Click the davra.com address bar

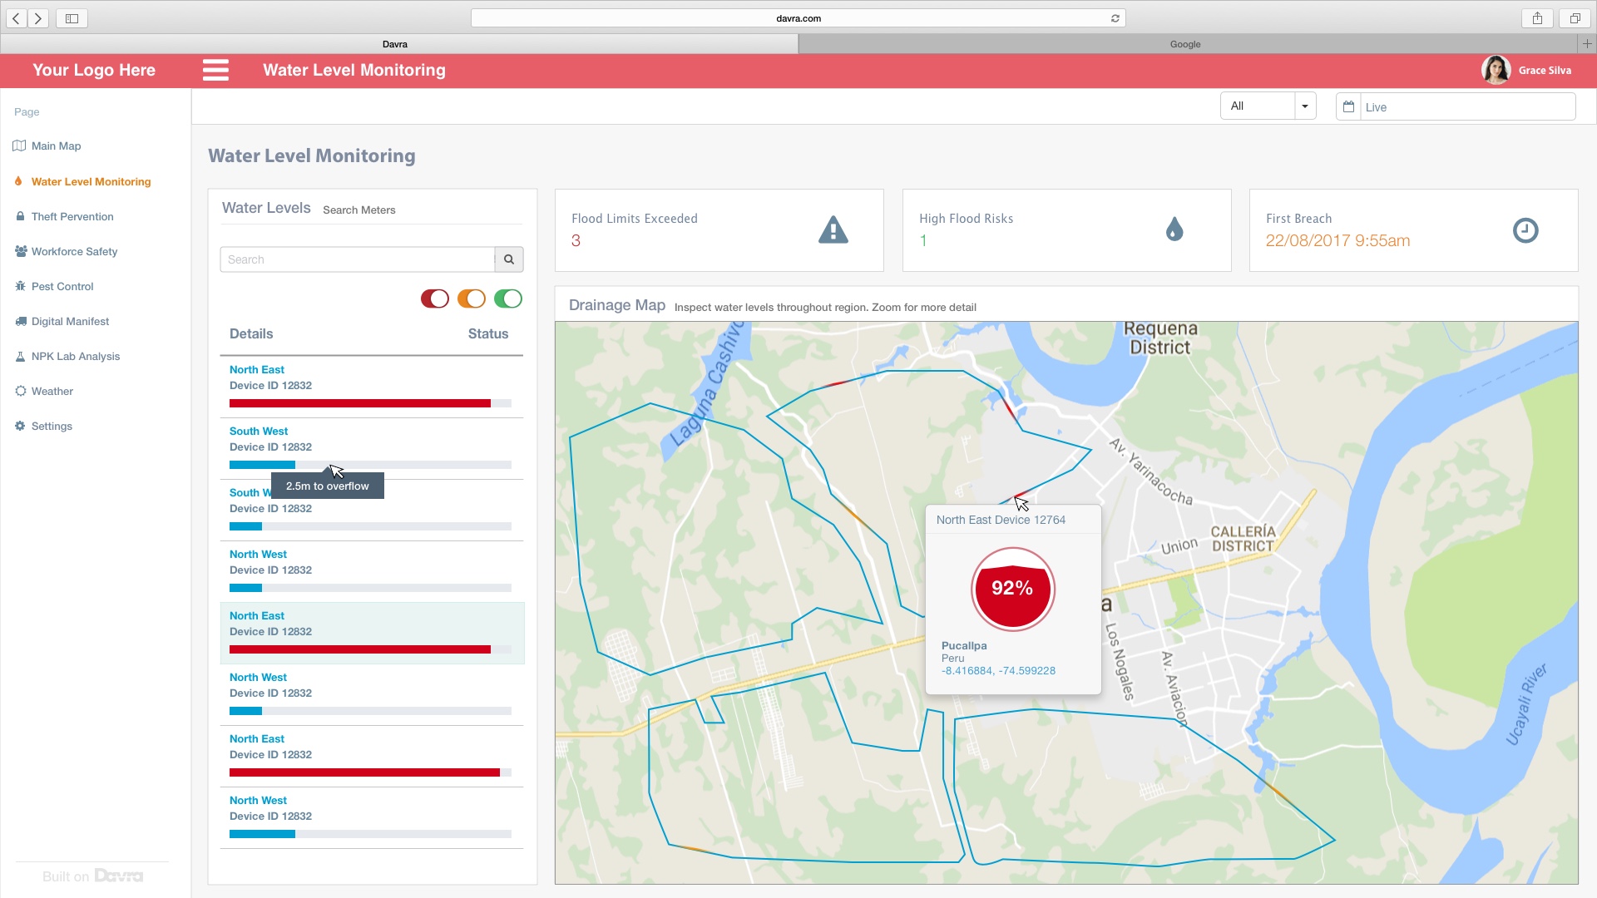(x=798, y=18)
